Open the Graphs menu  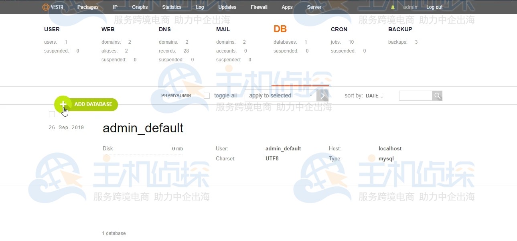tap(140, 7)
